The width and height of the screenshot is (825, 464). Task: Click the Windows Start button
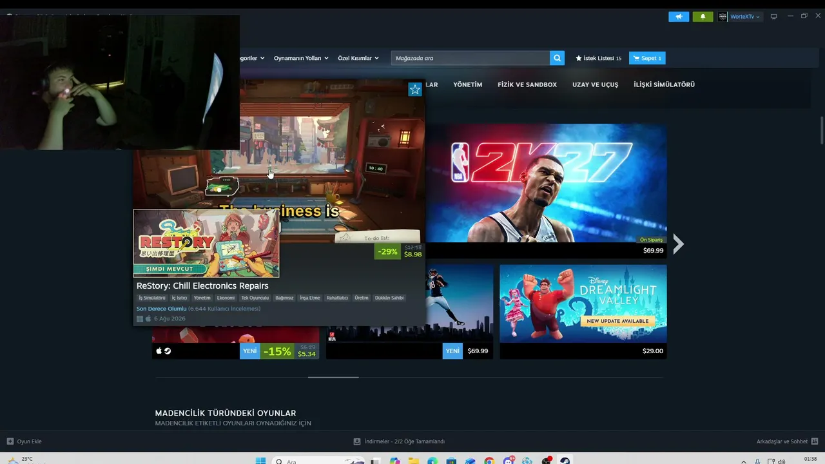pyautogui.click(x=260, y=461)
